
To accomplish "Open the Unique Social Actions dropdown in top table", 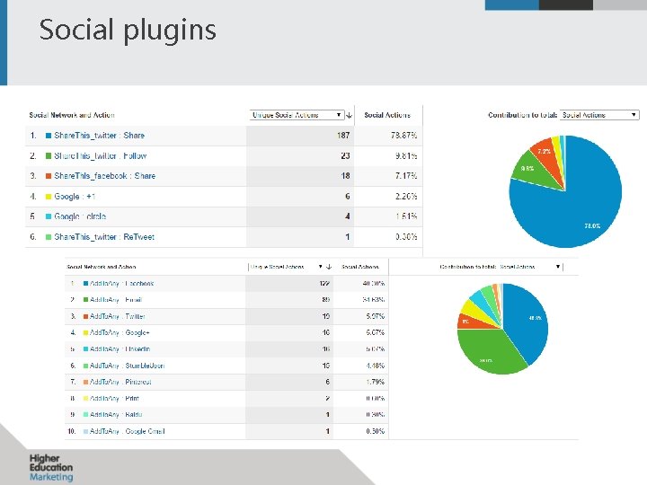I will [x=297, y=115].
